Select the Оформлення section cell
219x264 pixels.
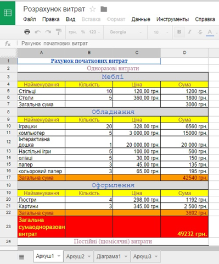tap(113, 185)
